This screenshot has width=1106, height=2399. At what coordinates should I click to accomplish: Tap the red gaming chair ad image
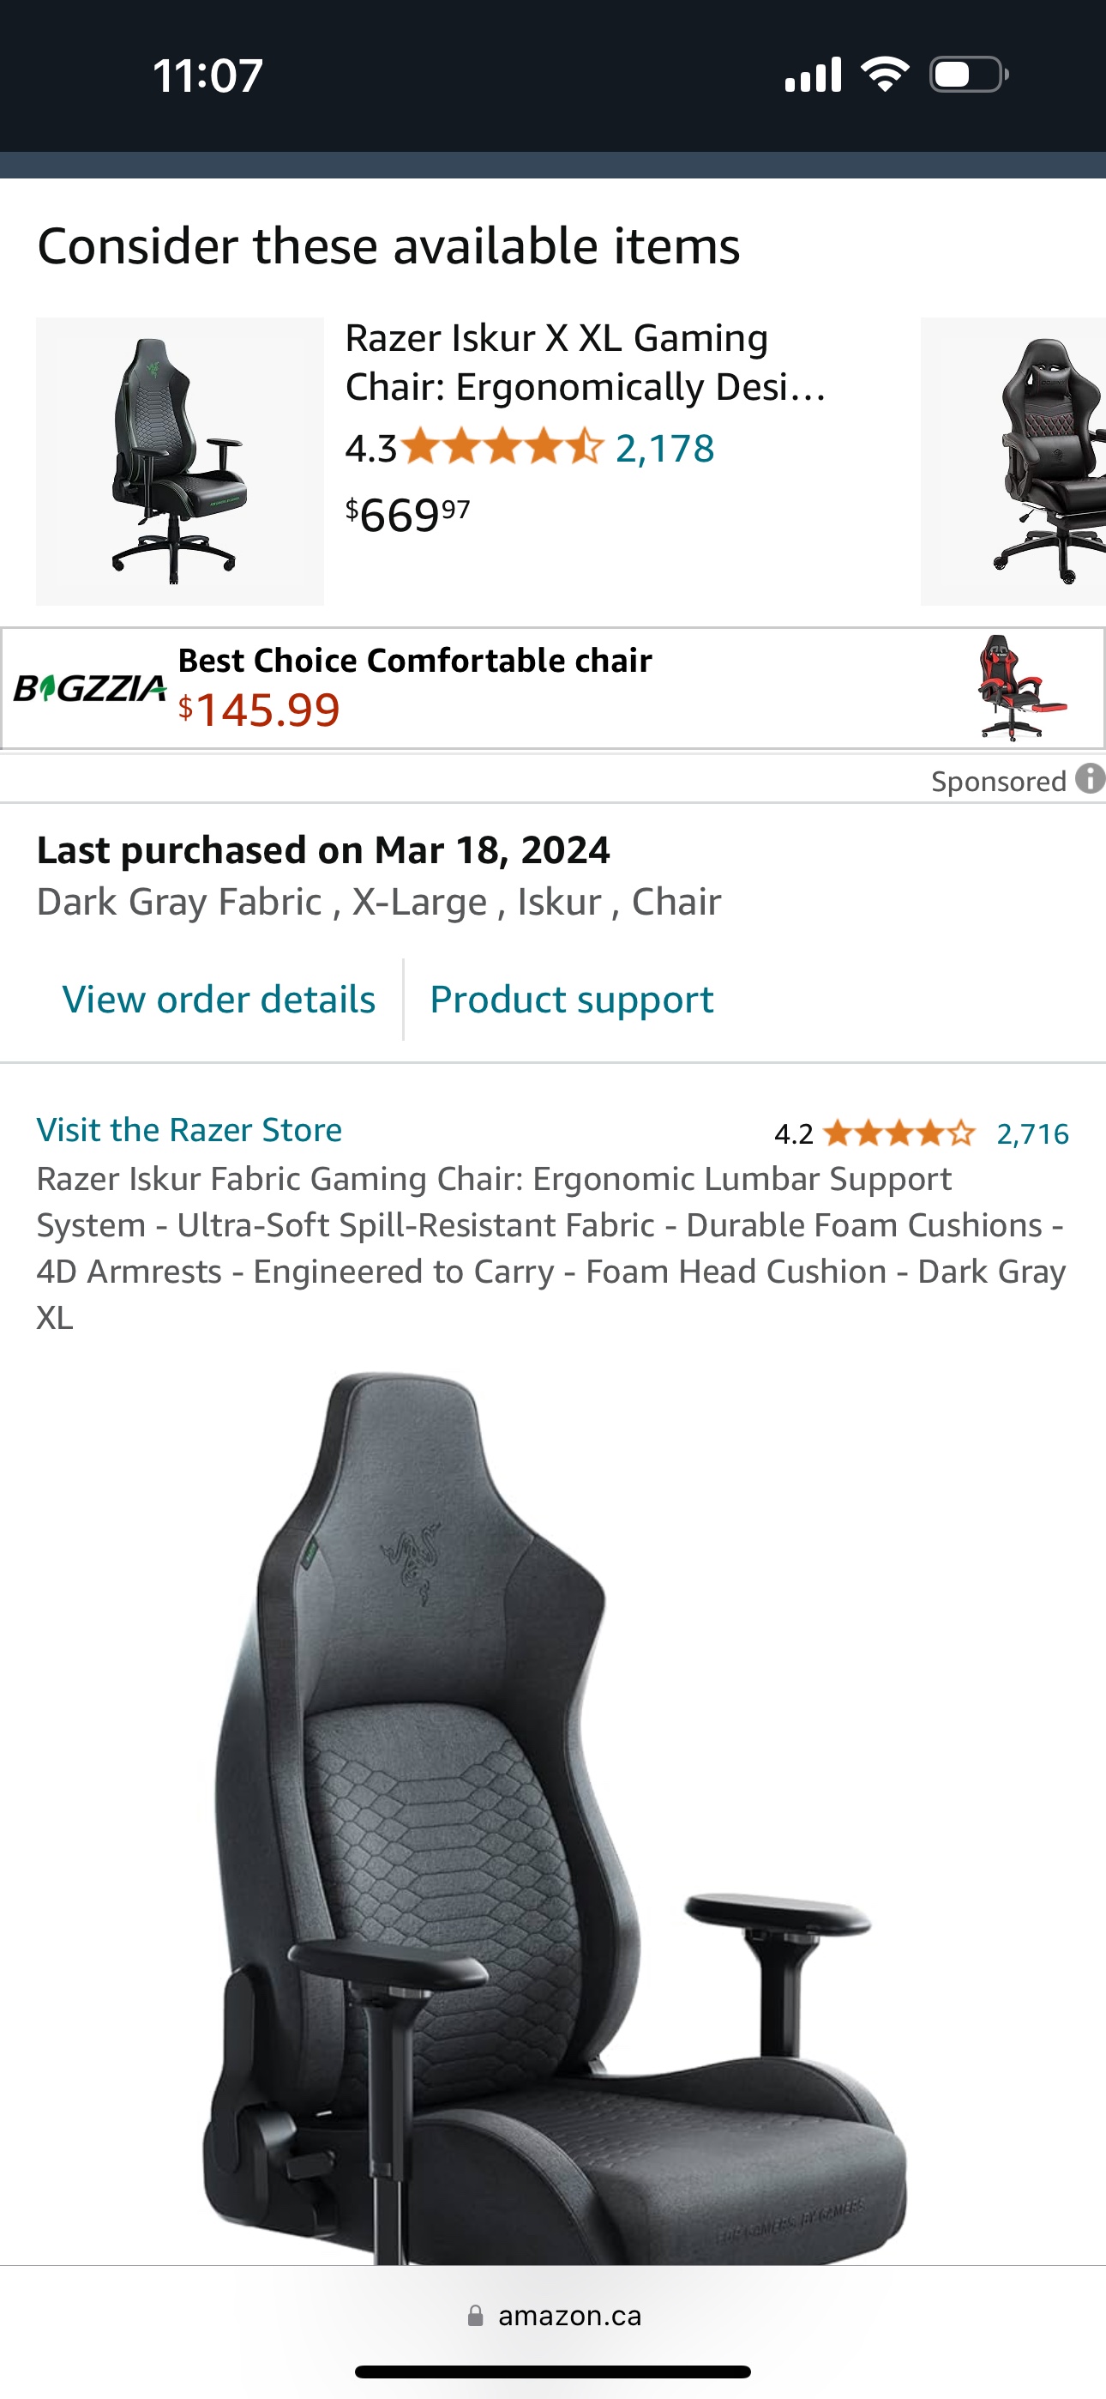coord(1021,688)
